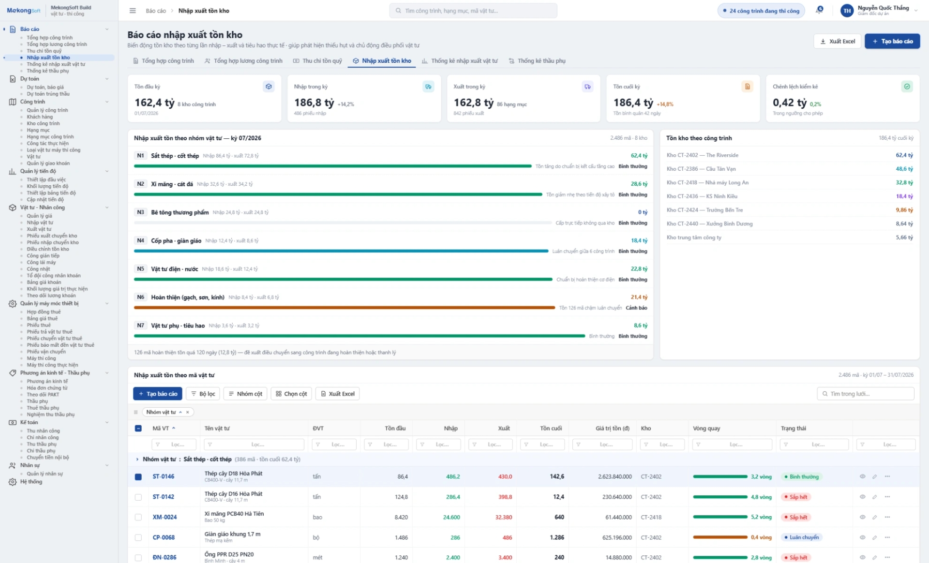
Task: Click the N1 Sắt thép - cốt thép progress bar
Action: (x=333, y=166)
